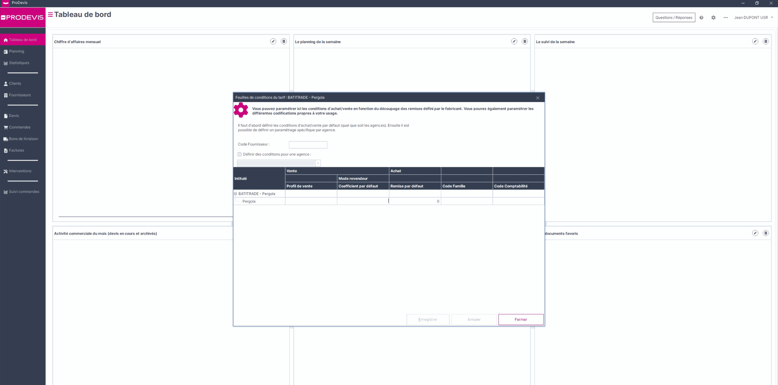Open the three-dots more options menu
This screenshot has height=385, width=778.
[726, 18]
